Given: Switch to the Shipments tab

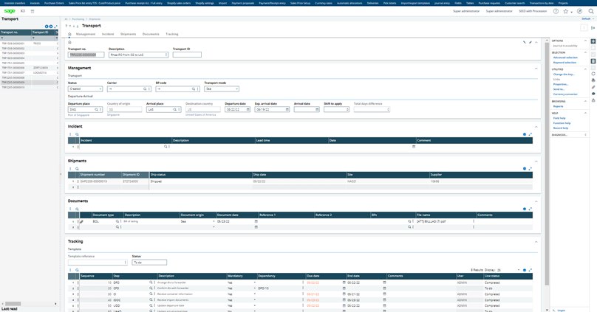Looking at the screenshot, I should (x=128, y=34).
